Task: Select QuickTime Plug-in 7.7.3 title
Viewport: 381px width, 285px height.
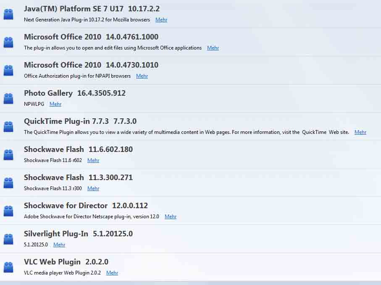Action: point(80,121)
